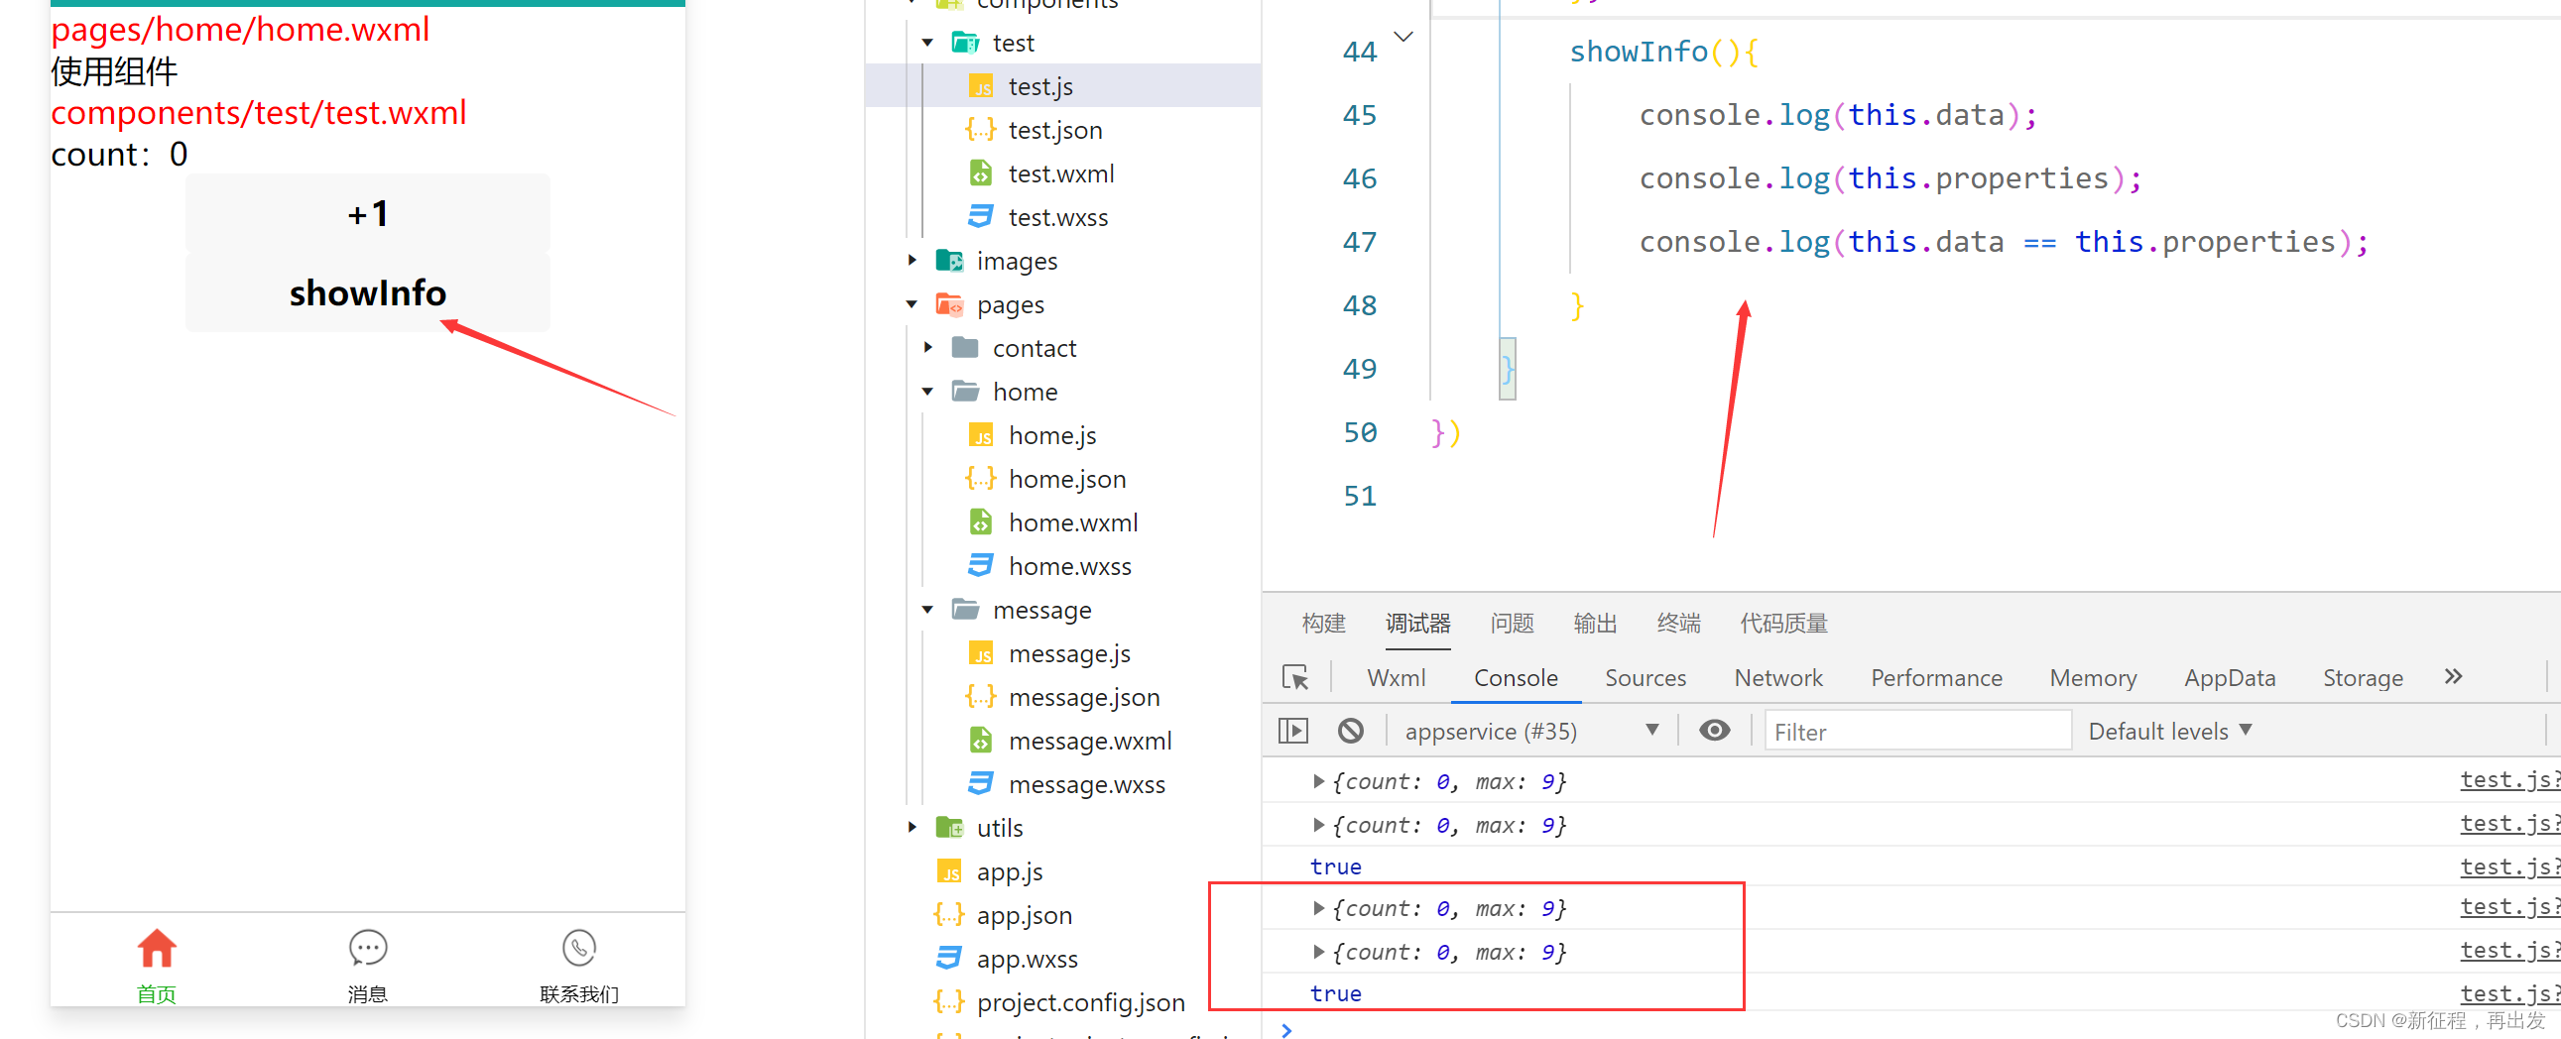Viewport: 2561px width, 1039px height.
Task: Expand the last logged console object
Action: click(1318, 953)
